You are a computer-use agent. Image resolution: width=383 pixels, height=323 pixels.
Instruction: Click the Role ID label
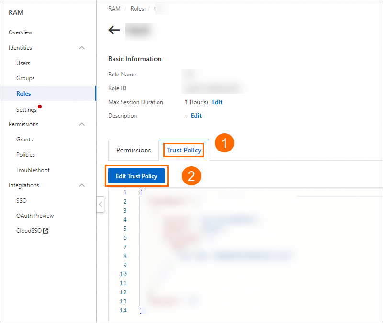(x=117, y=88)
